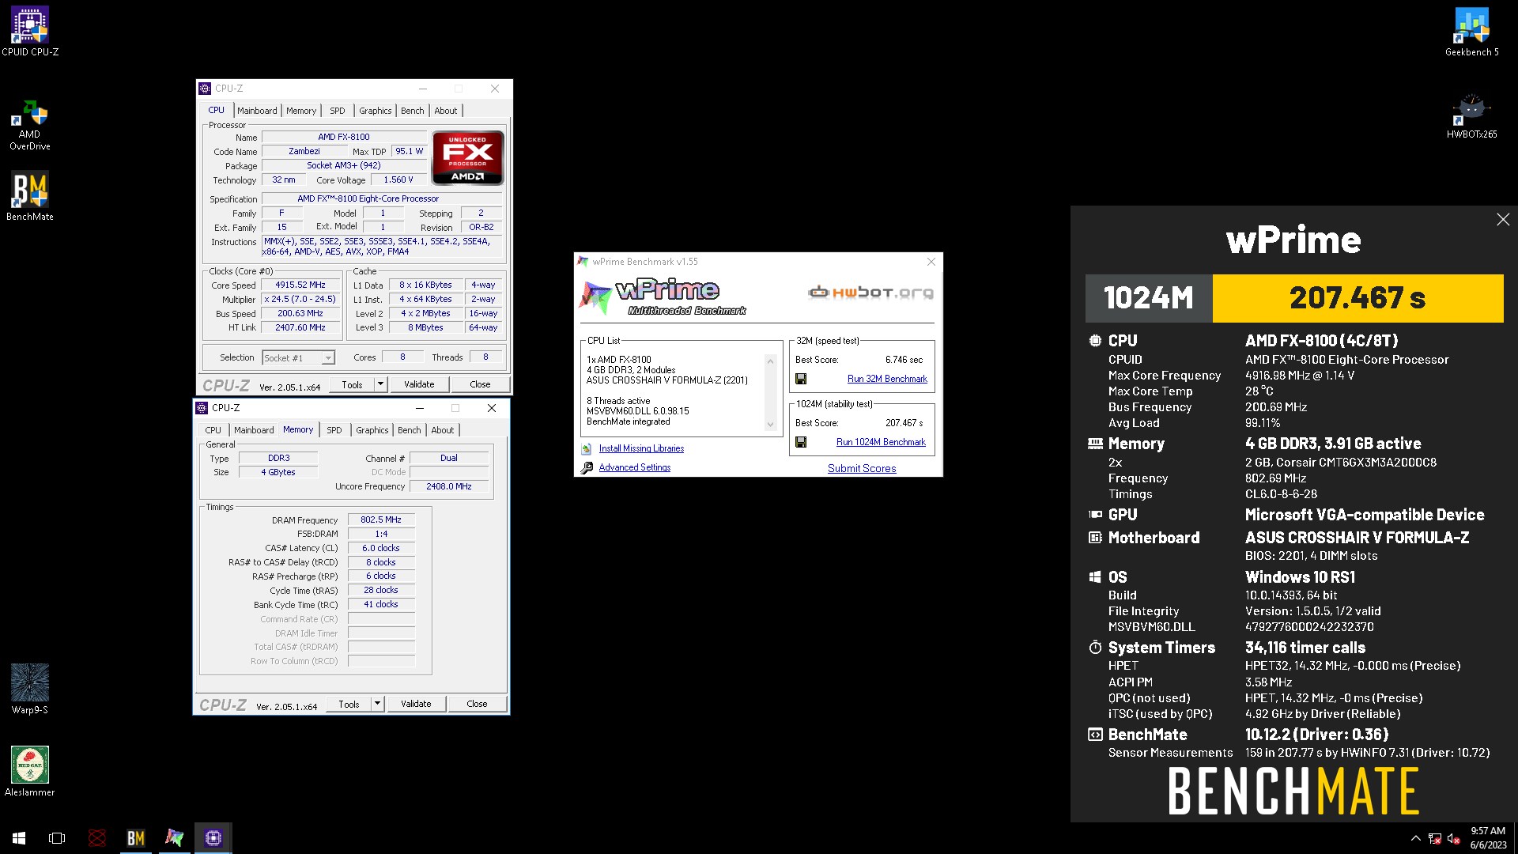
Task: Click Close button in upper CPU-Z window
Action: 480,384
